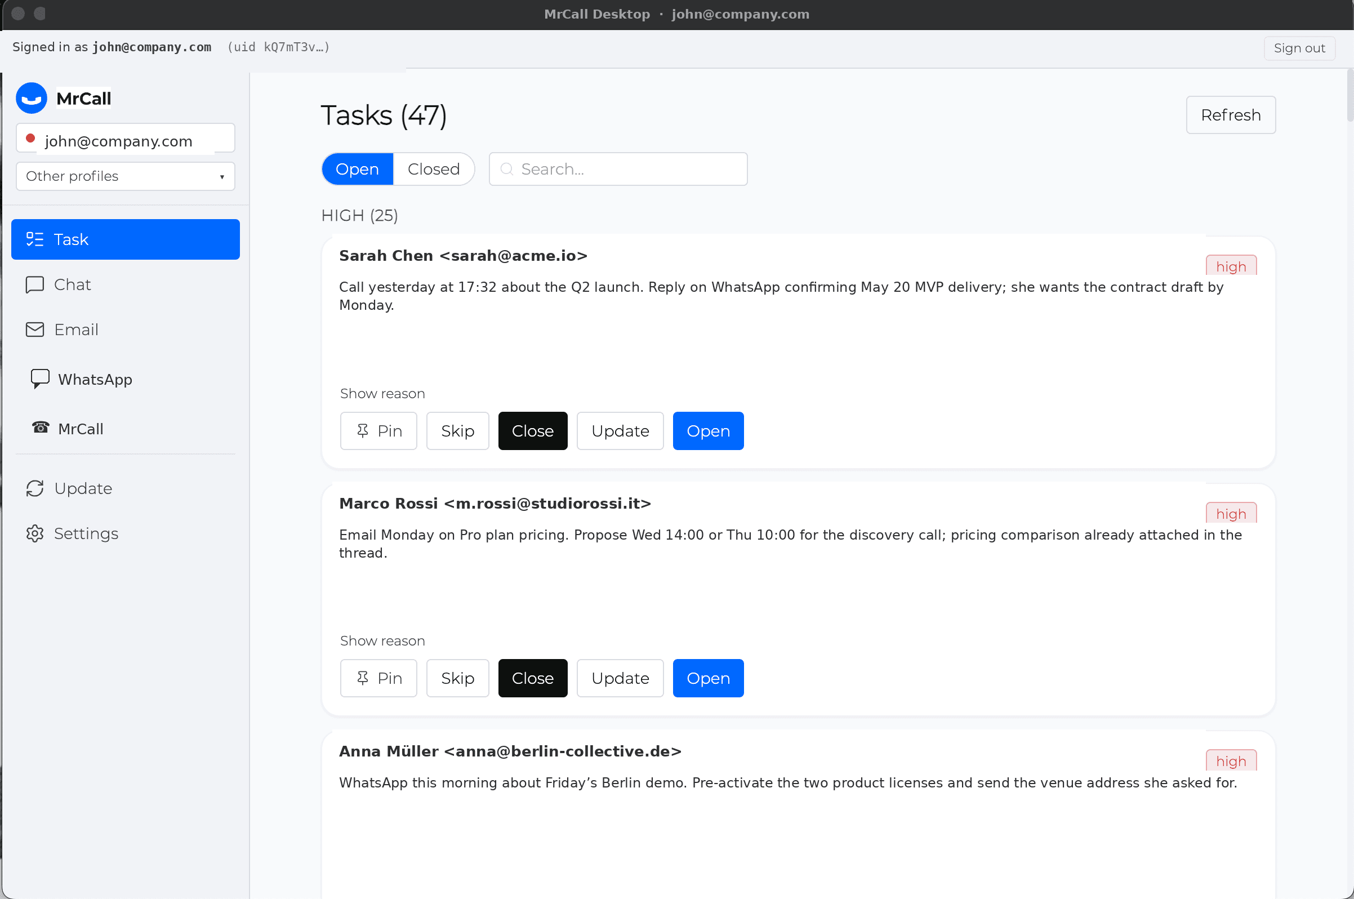
Task: Update Marco Rossi's task
Action: click(620, 678)
